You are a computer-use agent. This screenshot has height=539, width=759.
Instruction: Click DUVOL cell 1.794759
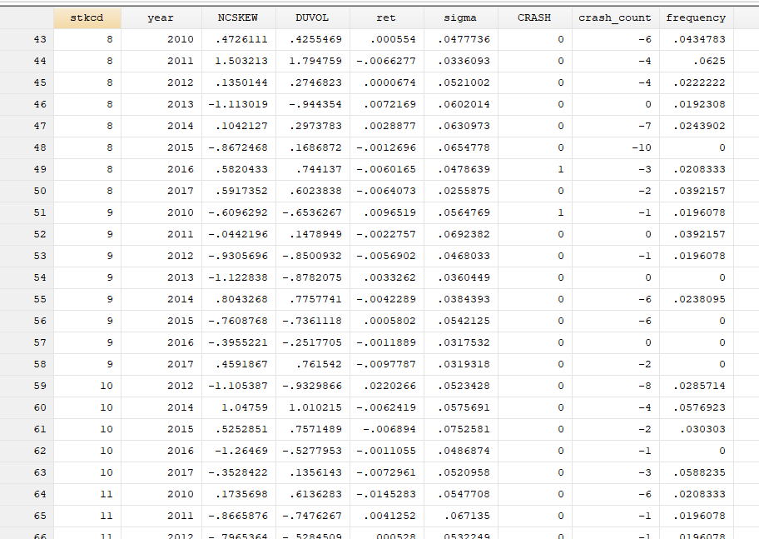(x=312, y=61)
